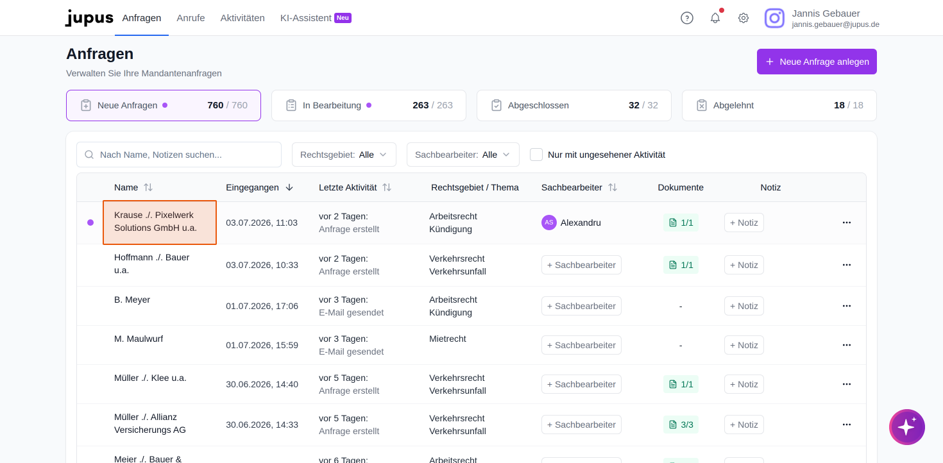The height and width of the screenshot is (463, 943).
Task: Select the Abgeschlossen status tab
Action: (x=574, y=105)
